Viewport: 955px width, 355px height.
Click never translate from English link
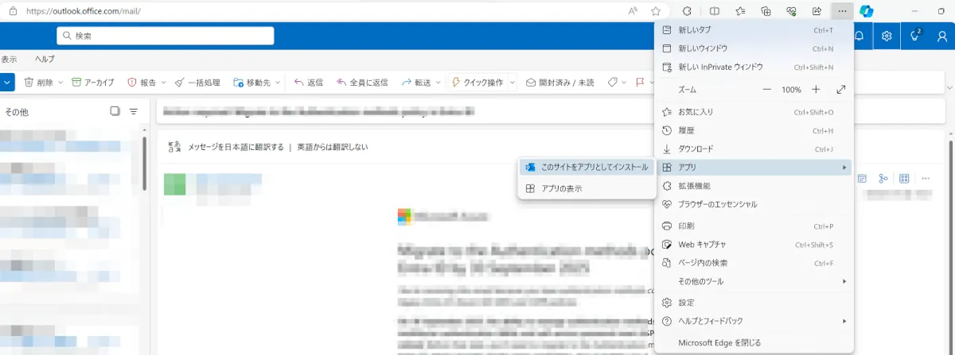pyautogui.click(x=333, y=147)
